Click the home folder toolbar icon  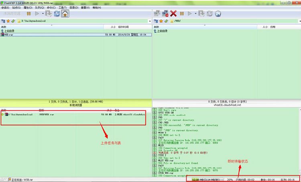pyautogui.click(x=65, y=13)
